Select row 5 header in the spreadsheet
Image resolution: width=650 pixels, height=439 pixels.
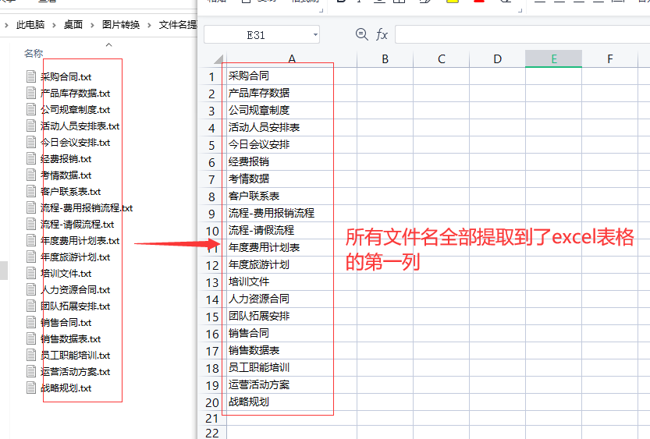click(211, 145)
